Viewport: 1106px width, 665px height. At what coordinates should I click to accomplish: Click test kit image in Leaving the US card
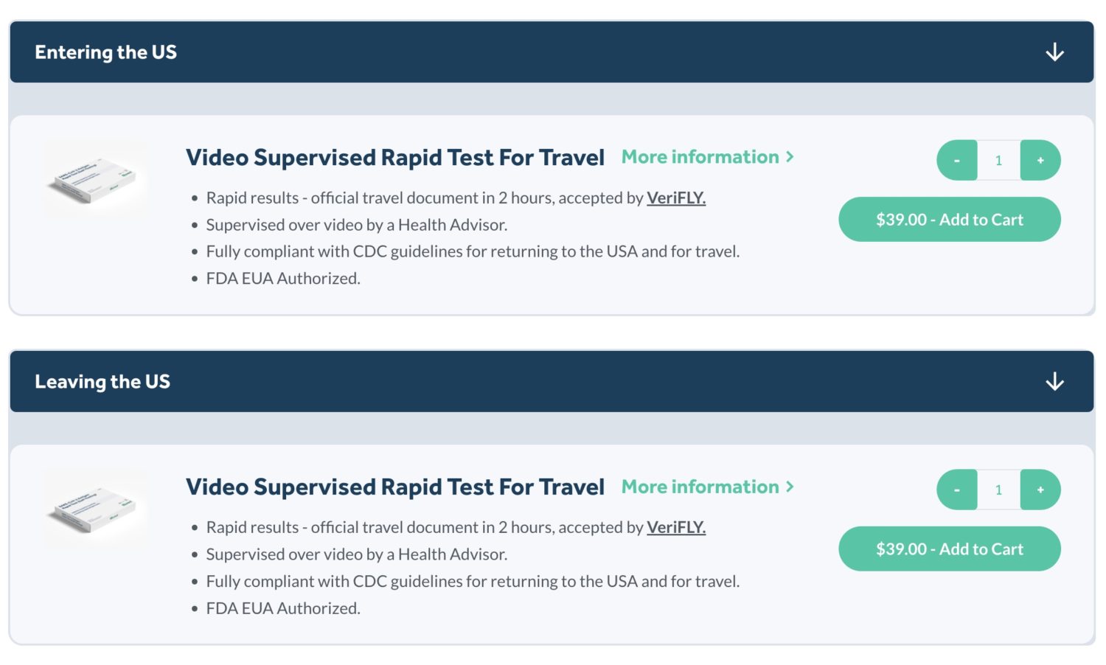pos(95,509)
